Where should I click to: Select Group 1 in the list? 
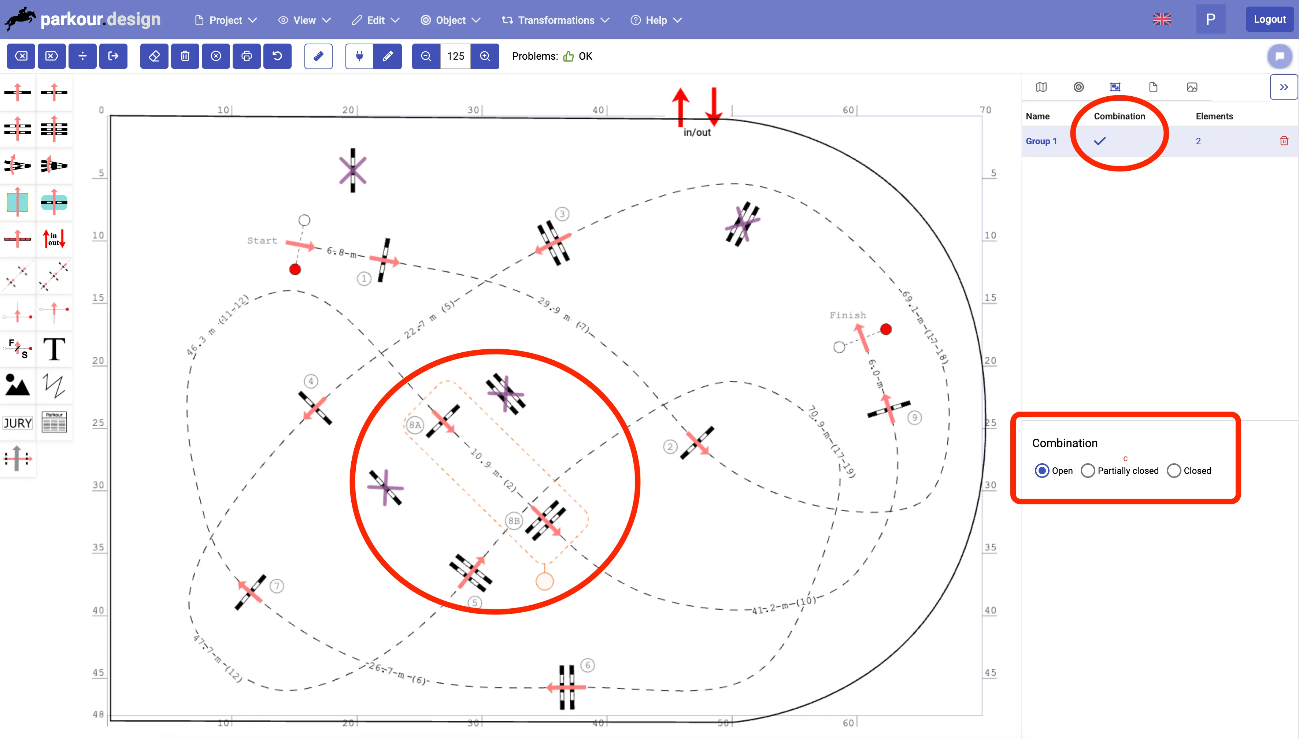(x=1041, y=141)
